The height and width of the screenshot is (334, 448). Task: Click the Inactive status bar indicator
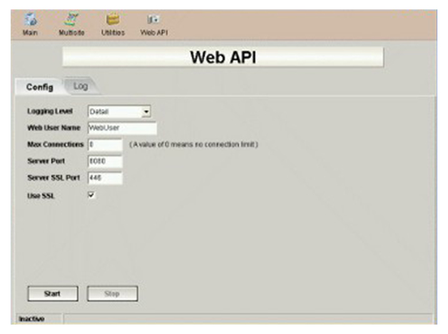pos(31,318)
